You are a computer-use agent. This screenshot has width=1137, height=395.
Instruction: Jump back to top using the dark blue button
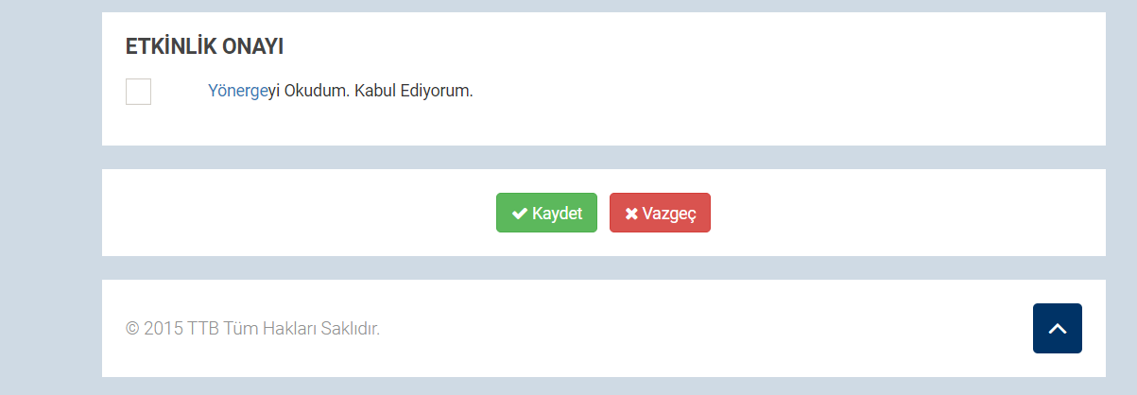tap(1058, 329)
